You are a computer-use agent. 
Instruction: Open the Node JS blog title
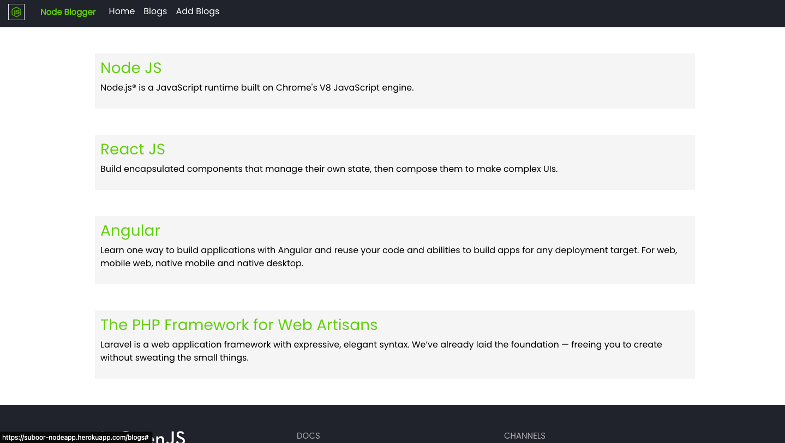point(131,68)
